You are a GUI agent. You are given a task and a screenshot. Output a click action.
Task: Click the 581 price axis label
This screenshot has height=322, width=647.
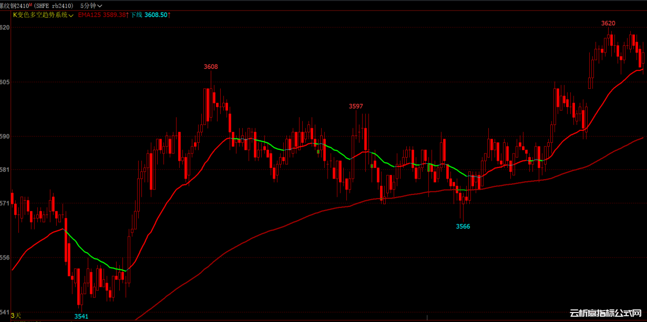tap(5, 170)
